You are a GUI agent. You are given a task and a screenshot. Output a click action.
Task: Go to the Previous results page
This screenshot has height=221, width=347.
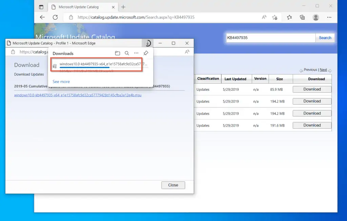pyautogui.click(x=310, y=70)
